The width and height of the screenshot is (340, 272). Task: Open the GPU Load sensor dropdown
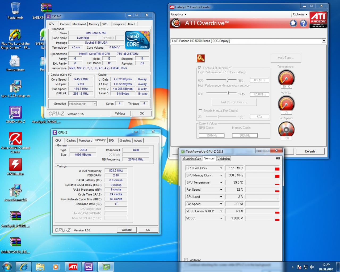tap(221, 197)
